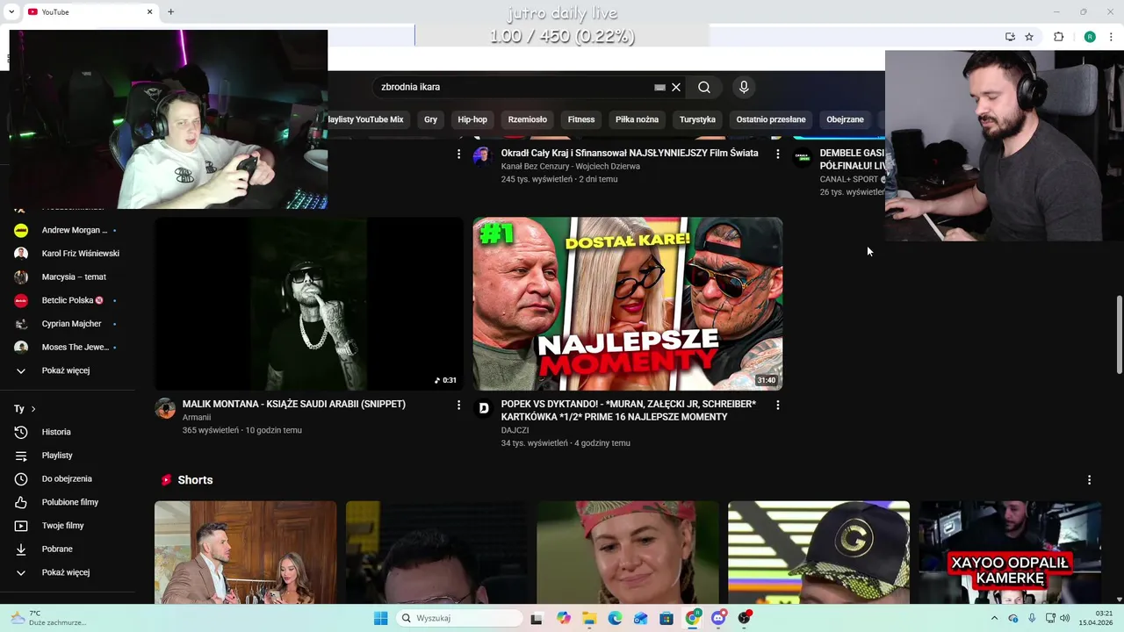Open Karol Friz Wiśniewski subscription
This screenshot has width=1124, height=632.
[68, 254]
